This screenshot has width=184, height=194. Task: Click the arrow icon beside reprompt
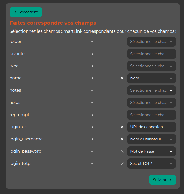pyautogui.click(x=92, y=115)
